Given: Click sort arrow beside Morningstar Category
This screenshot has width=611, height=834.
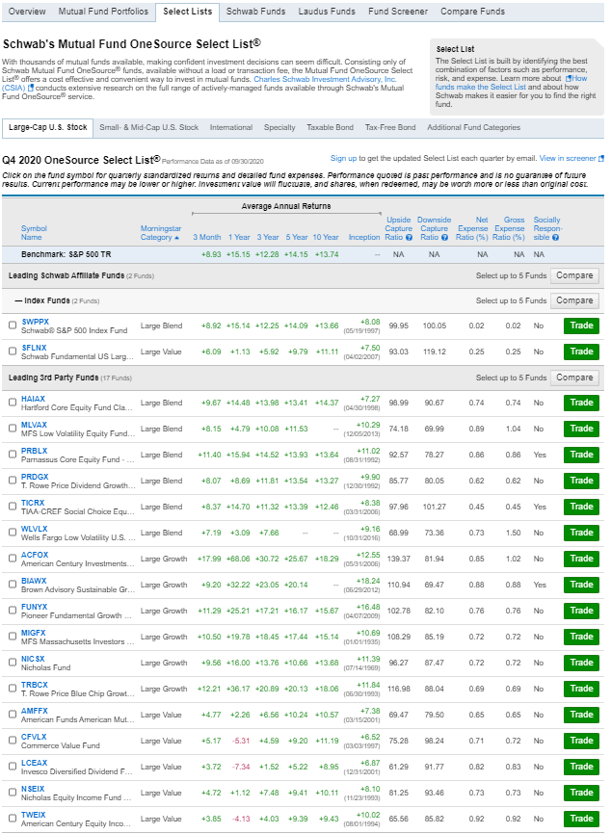Looking at the screenshot, I should click(x=176, y=238).
